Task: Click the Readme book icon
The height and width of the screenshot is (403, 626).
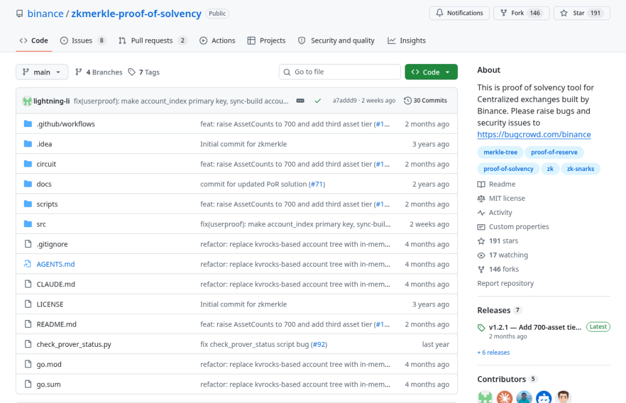Action: click(482, 184)
